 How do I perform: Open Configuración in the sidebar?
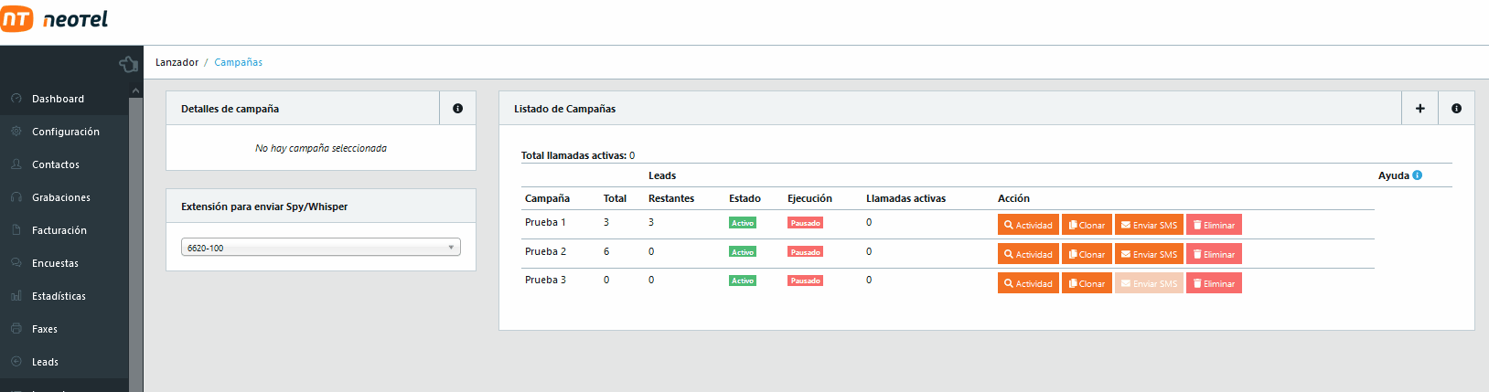tap(65, 132)
